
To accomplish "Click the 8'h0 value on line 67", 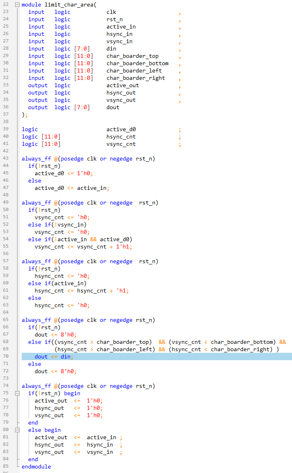I will pyautogui.click(x=68, y=334).
